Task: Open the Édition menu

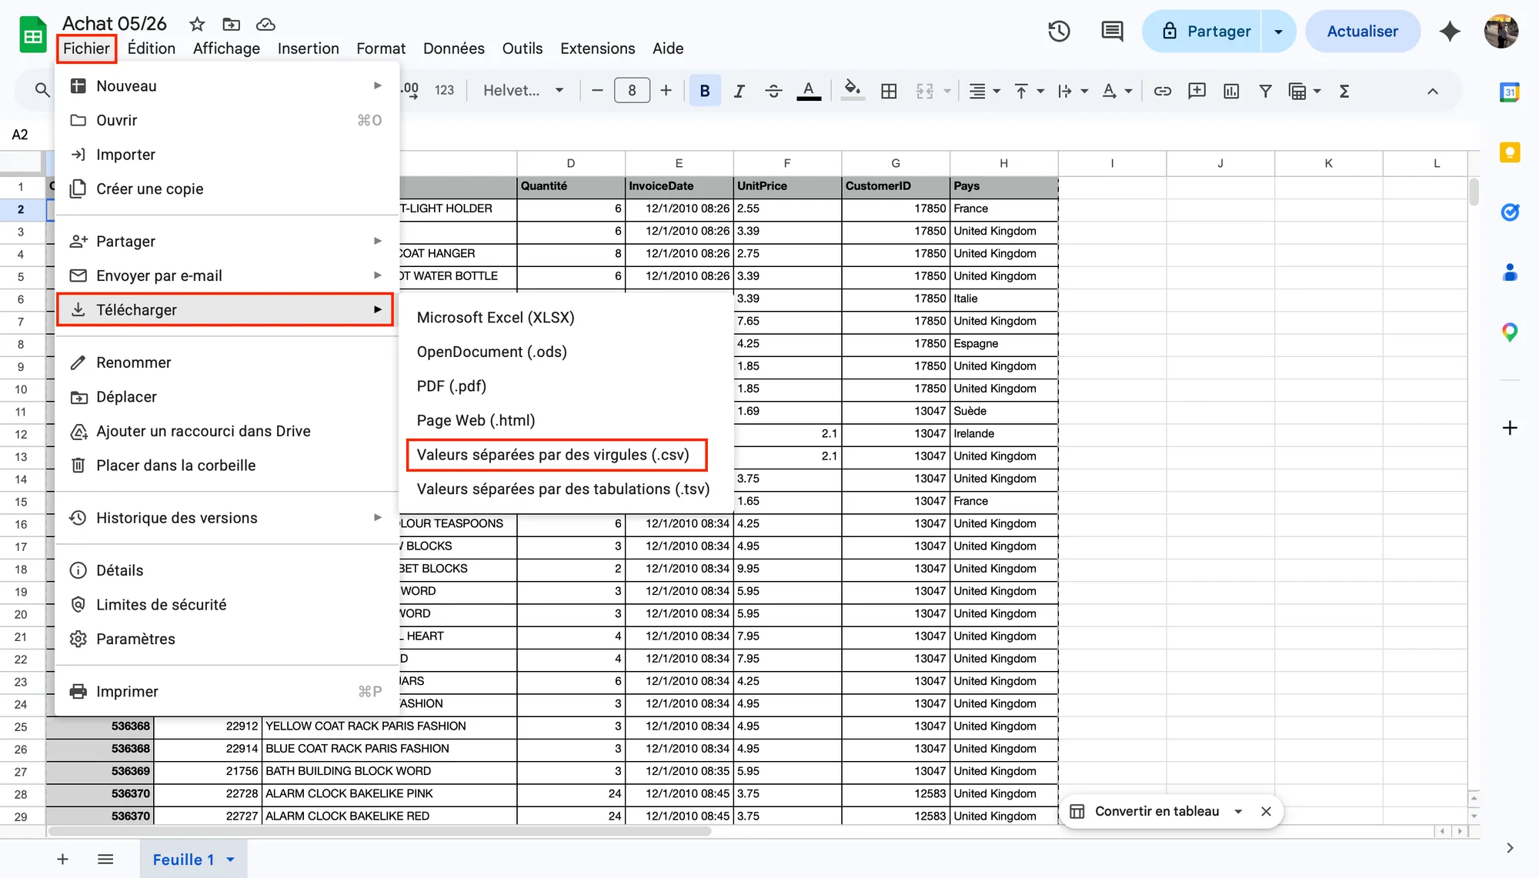Action: pyautogui.click(x=152, y=48)
